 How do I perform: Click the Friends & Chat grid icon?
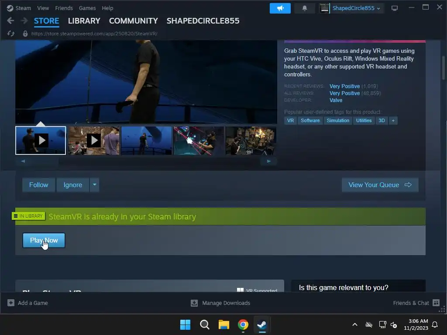[x=436, y=303]
